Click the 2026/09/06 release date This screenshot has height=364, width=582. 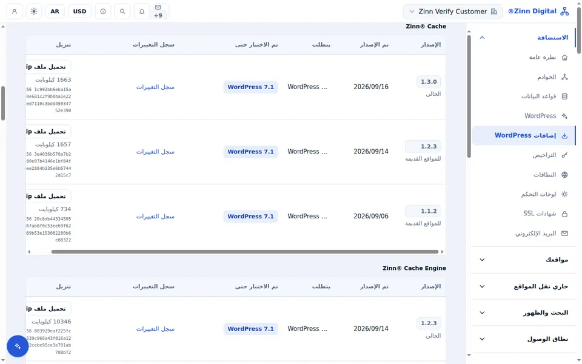pyautogui.click(x=371, y=216)
